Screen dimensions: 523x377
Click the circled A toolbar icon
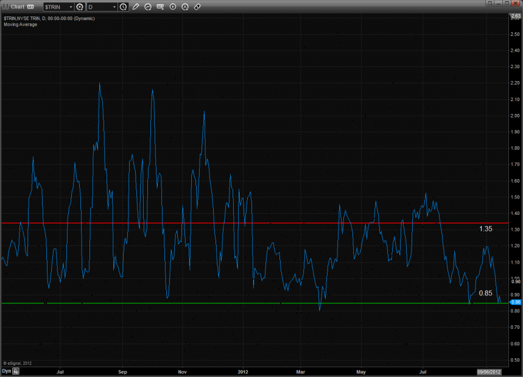(185, 7)
